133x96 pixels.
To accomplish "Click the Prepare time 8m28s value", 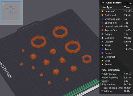I will coord(127,84).
